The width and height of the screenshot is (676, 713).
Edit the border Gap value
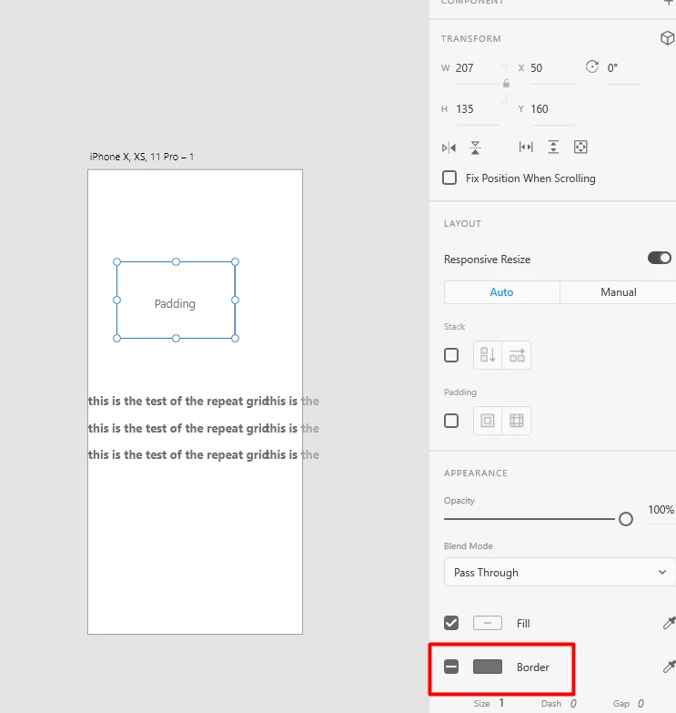pos(641,704)
